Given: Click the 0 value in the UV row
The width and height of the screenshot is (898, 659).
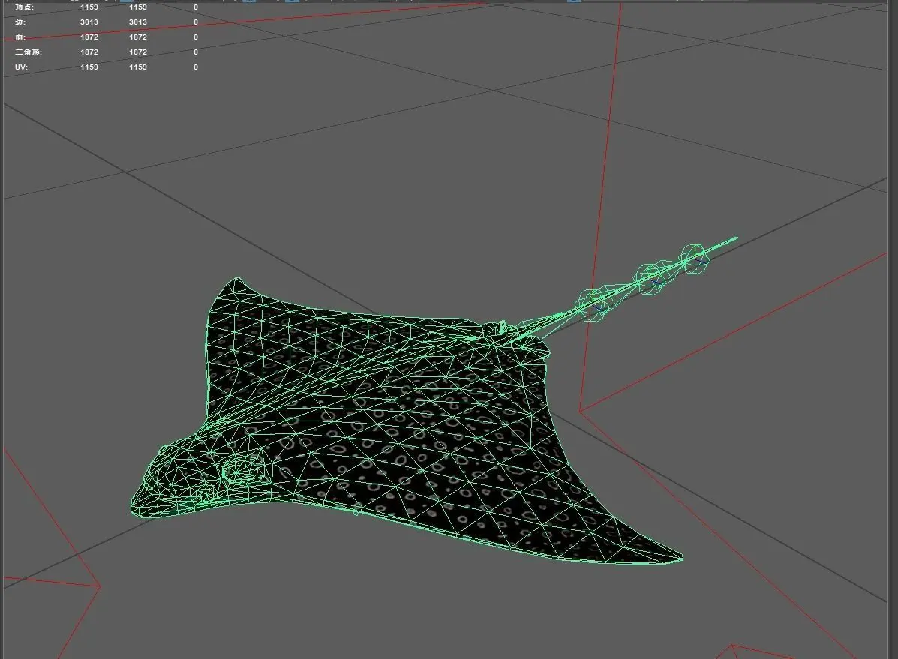Looking at the screenshot, I should tap(195, 67).
